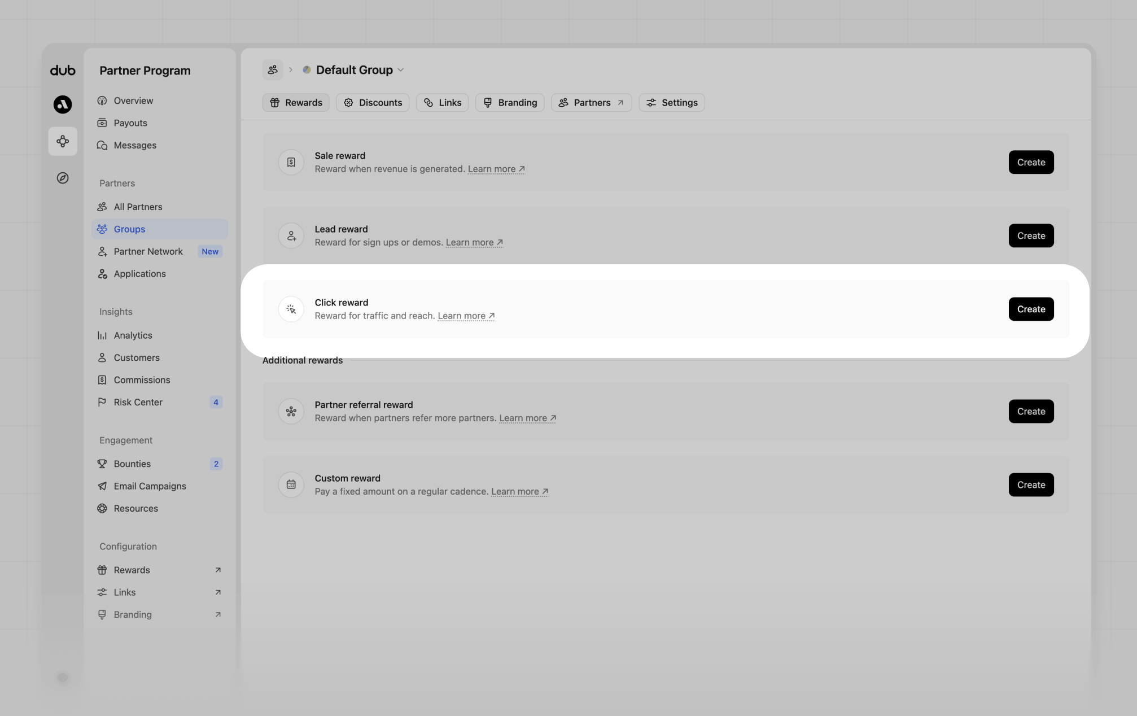Image resolution: width=1137 pixels, height=716 pixels.
Task: Create a Lead reward
Action: (x=1031, y=235)
